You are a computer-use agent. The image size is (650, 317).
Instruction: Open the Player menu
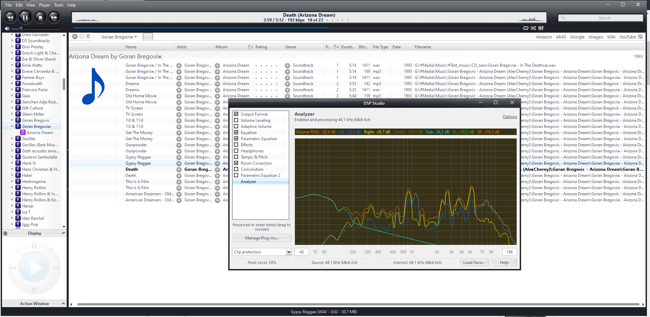[x=45, y=5]
